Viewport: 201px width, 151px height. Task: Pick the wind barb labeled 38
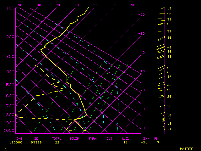[x=161, y=57]
